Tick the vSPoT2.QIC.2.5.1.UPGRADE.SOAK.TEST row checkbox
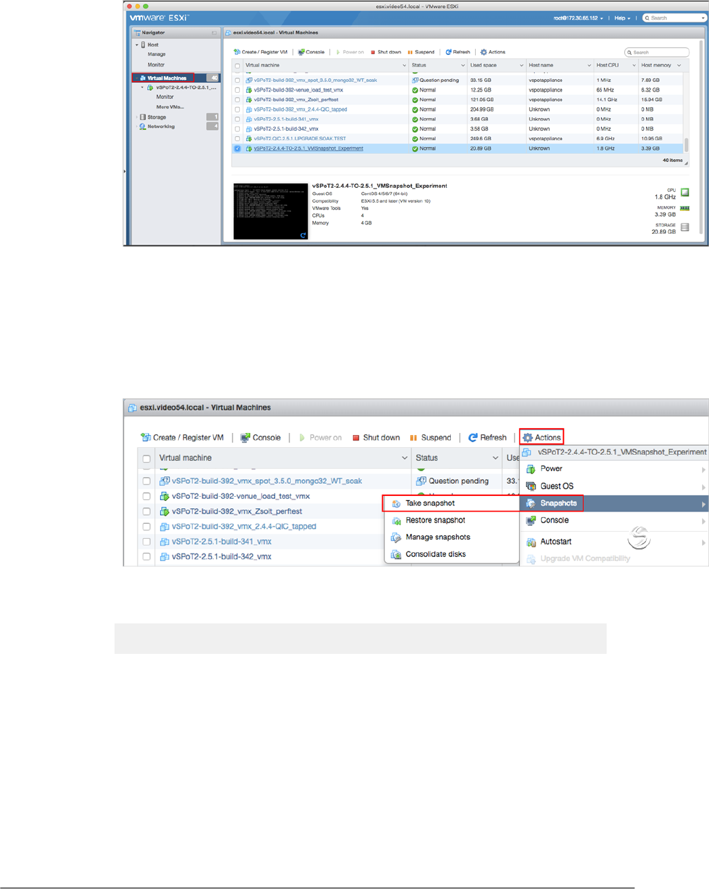 (x=237, y=139)
